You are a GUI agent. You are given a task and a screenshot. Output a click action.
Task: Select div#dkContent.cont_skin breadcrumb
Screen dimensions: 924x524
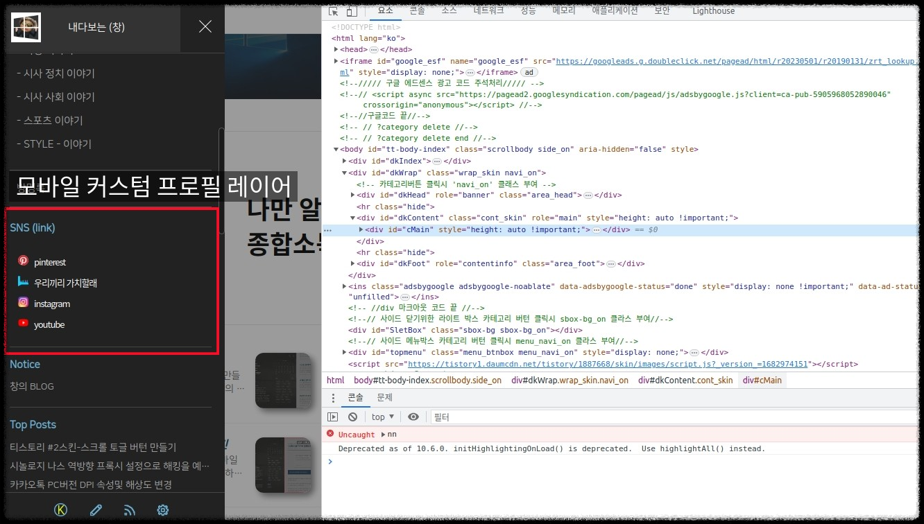685,380
